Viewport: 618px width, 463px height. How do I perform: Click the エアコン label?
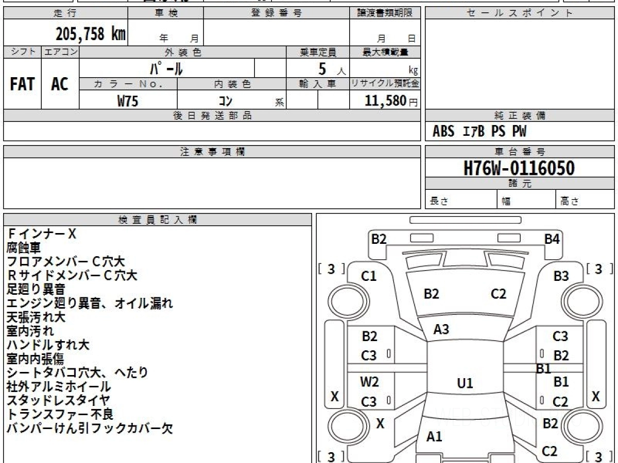pos(60,52)
